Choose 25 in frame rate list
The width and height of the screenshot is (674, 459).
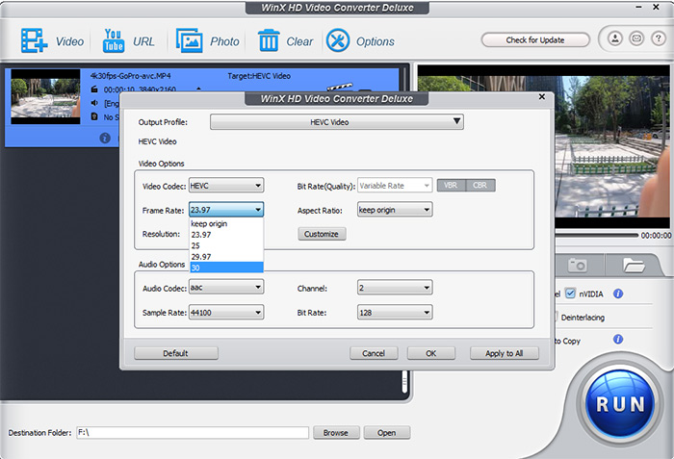point(226,245)
